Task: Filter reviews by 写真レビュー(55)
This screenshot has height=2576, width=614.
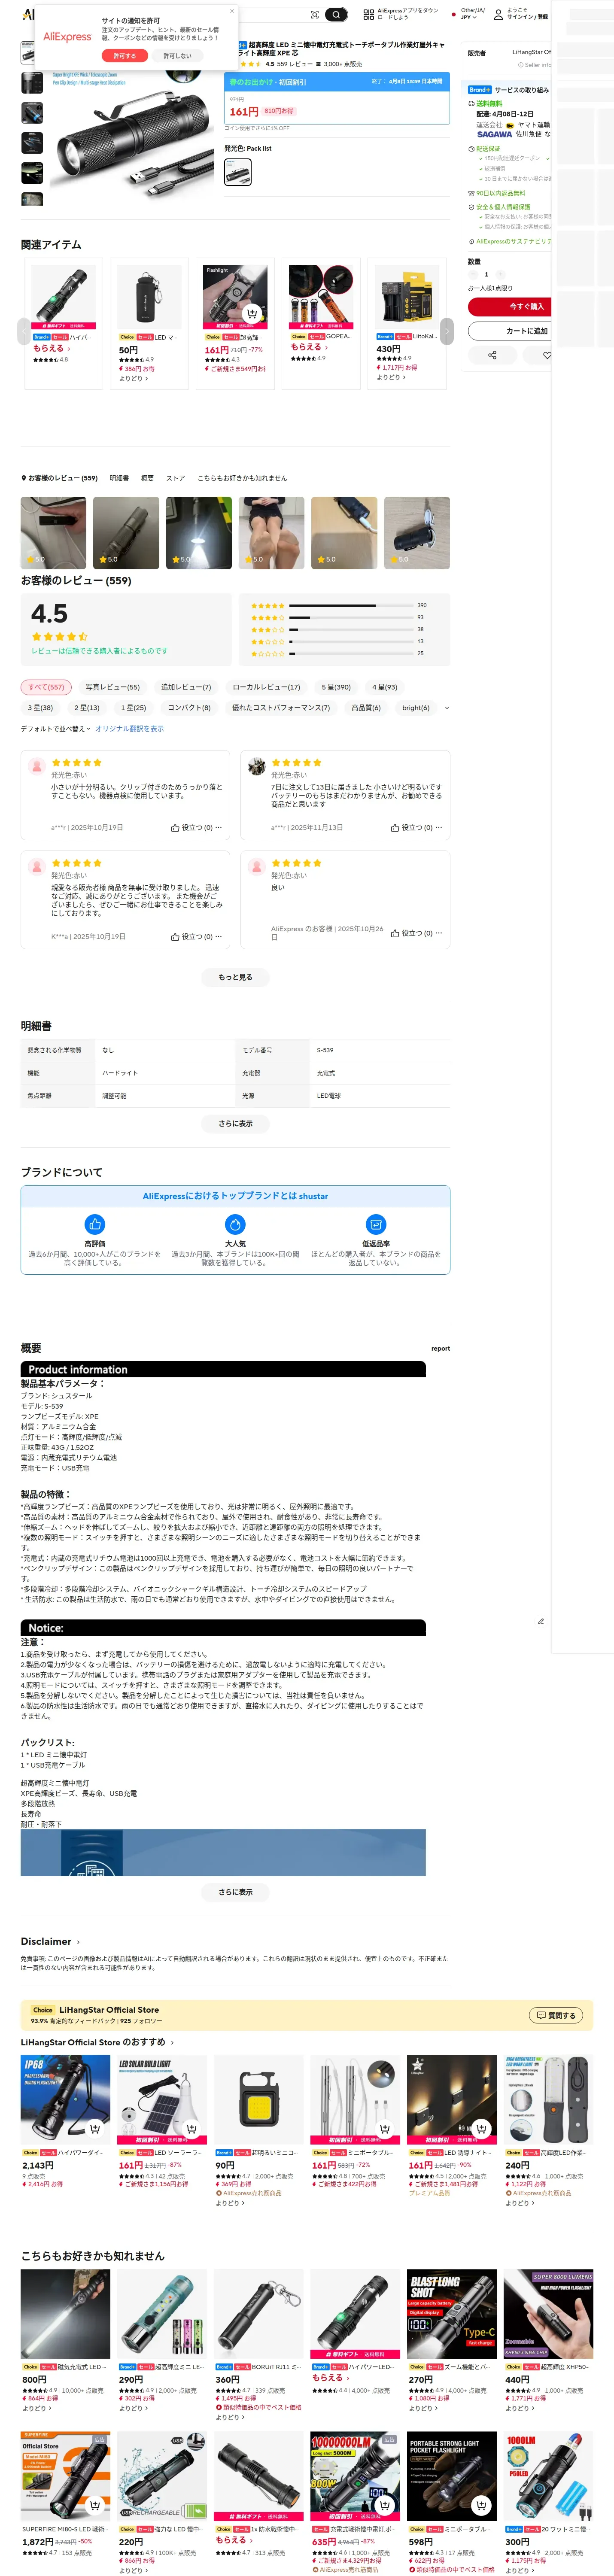Action: click(112, 687)
